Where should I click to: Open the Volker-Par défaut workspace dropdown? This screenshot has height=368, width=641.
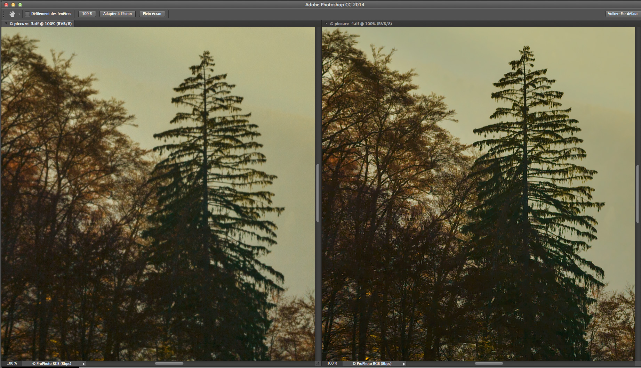[x=623, y=14]
